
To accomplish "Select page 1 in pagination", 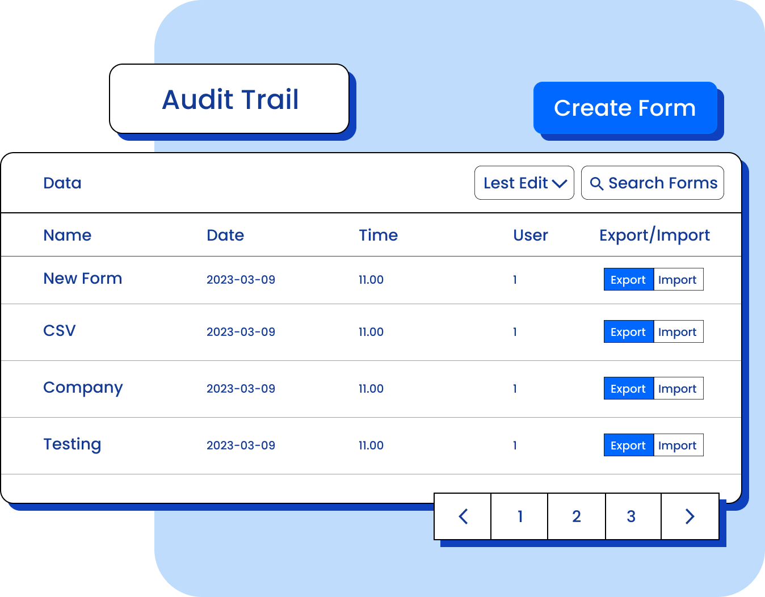I will pyautogui.click(x=520, y=516).
